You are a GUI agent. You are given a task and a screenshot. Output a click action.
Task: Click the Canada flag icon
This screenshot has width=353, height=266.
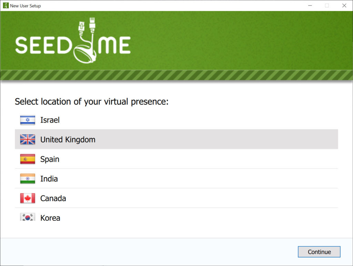coord(28,198)
